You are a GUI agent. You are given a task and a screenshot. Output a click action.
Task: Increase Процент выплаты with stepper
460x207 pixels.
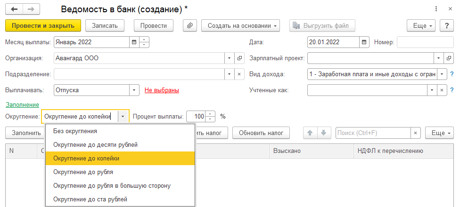(x=211, y=114)
